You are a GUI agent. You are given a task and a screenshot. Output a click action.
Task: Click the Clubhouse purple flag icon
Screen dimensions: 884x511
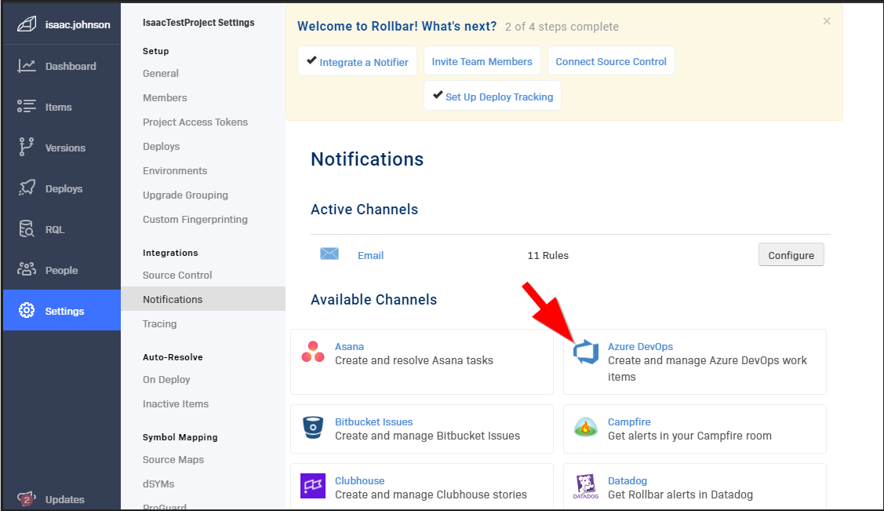(x=313, y=486)
